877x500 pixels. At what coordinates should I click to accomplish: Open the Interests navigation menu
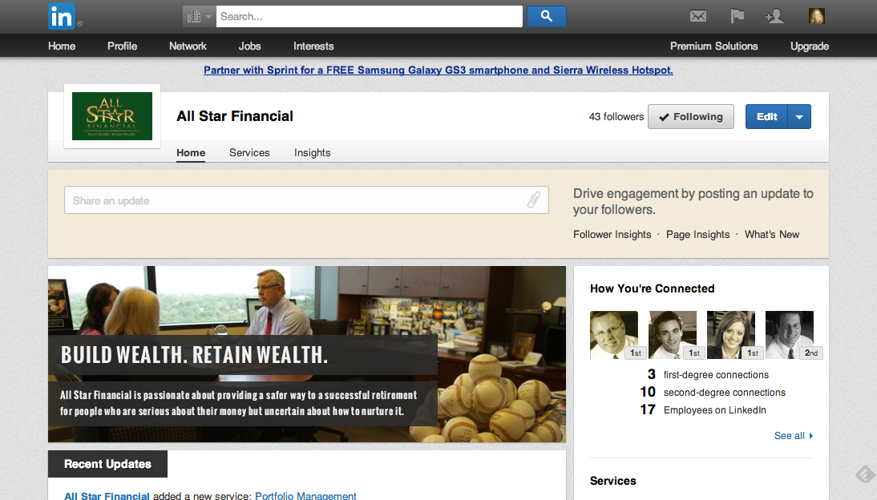click(x=313, y=46)
